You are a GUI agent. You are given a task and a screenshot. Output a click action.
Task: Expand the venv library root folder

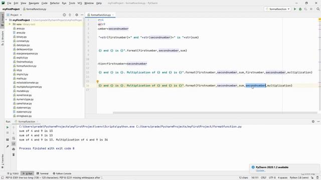[10, 24]
